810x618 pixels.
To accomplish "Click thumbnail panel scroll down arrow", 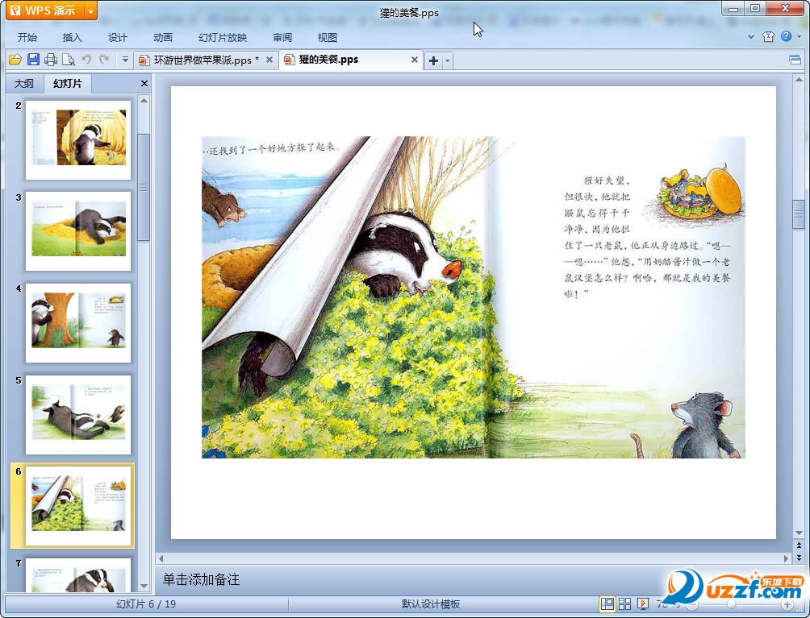I will (x=144, y=586).
